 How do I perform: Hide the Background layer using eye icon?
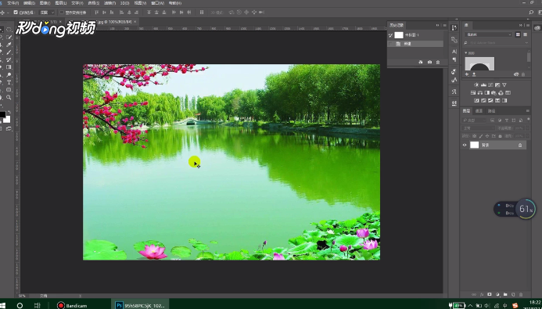[x=465, y=145]
